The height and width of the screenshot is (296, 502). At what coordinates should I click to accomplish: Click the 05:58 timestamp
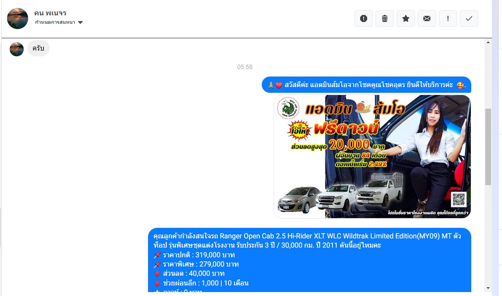click(245, 67)
